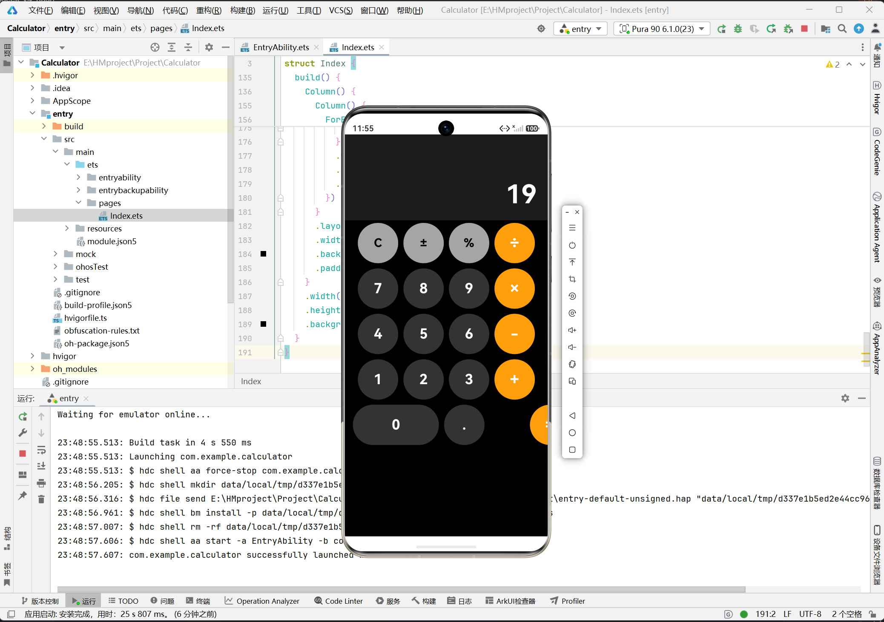Tap the 0 key on calculator

[396, 425]
